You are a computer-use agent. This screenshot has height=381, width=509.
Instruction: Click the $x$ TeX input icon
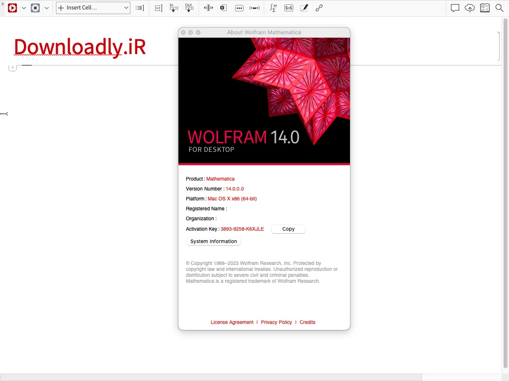point(289,8)
